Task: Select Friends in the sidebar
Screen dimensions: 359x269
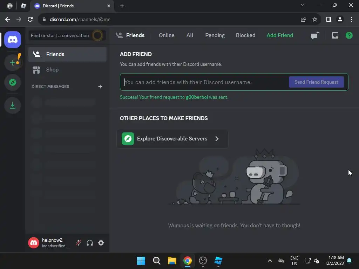Action: click(x=67, y=54)
